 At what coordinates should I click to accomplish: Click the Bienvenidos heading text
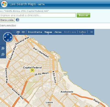8,26
